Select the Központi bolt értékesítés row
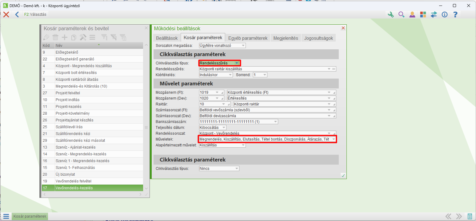Image resolution: width=476 pixels, height=221 pixels. point(92,72)
